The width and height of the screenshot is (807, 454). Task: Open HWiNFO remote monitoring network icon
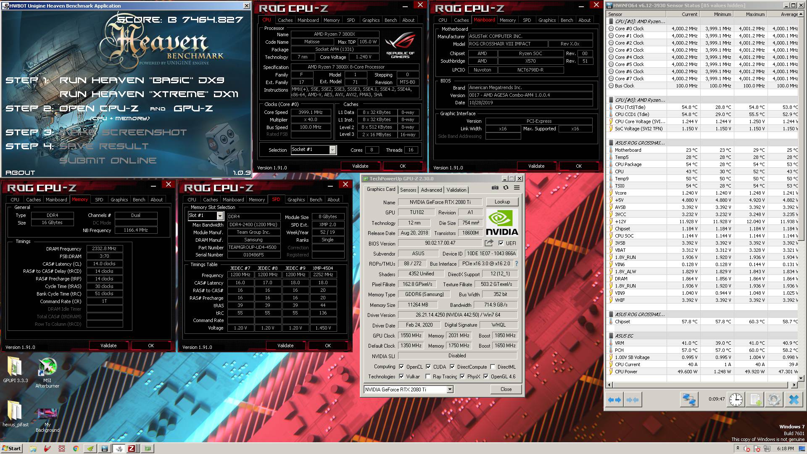(688, 400)
